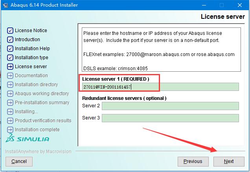Minimize the Abaqus installer window

coord(204,5)
